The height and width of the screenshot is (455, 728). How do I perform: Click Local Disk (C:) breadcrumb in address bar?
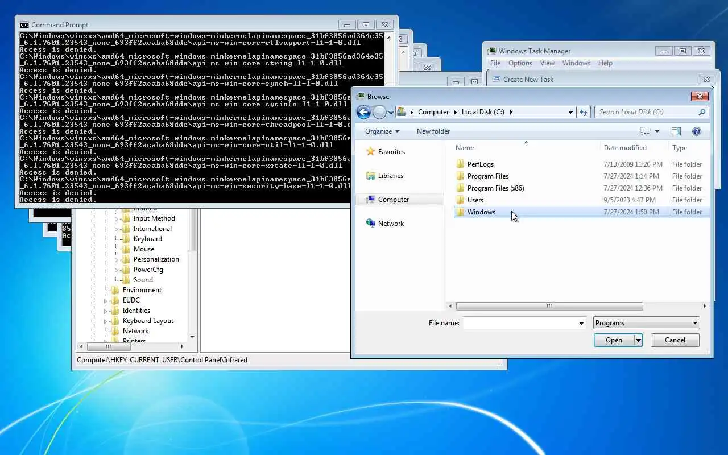(483, 112)
